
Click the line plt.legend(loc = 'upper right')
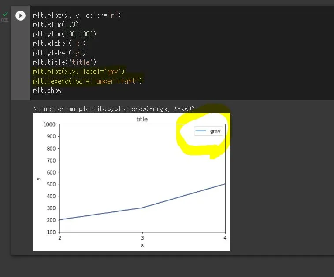click(x=87, y=81)
